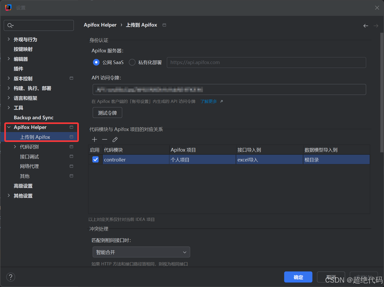384x287 pixels.
Task: Click the API 访问令牌 input field
Action: pos(229,89)
